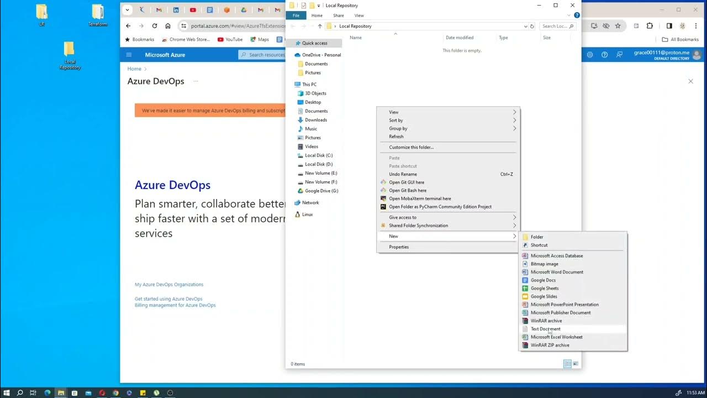This screenshot has height=398, width=707.
Task: Open Billing management for Azure DevOps link
Action: coord(175,305)
